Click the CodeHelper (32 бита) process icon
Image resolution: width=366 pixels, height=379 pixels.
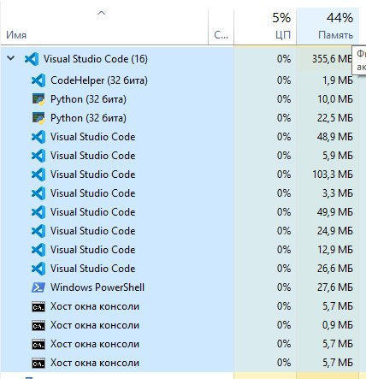[38, 80]
